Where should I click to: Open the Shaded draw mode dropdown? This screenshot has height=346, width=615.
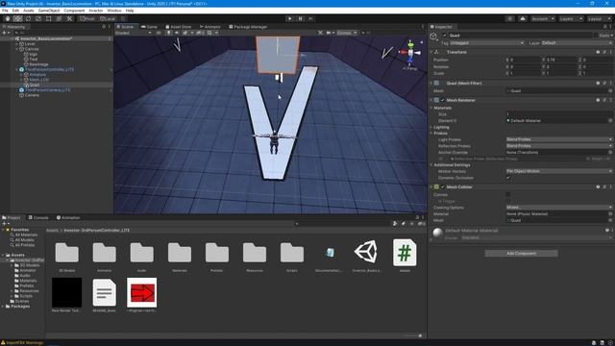tap(133, 33)
